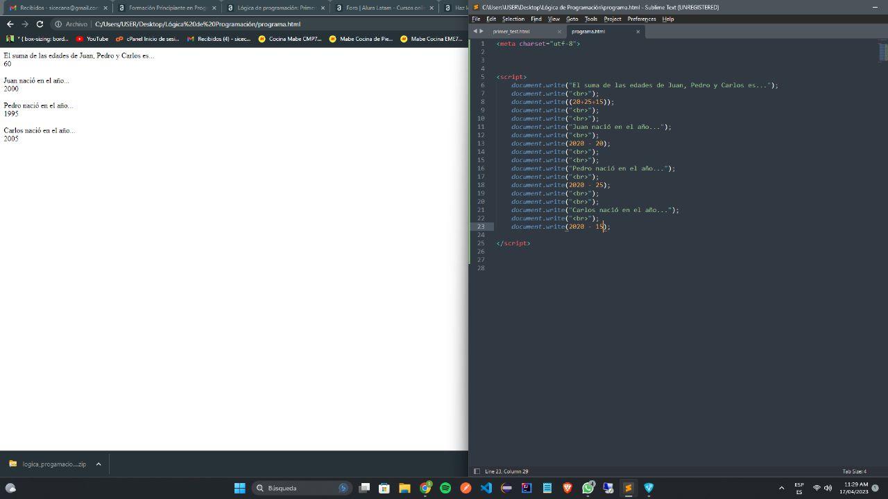This screenshot has height=499, width=888.
Task: Open Sublime Text from the taskbar
Action: 628,488
